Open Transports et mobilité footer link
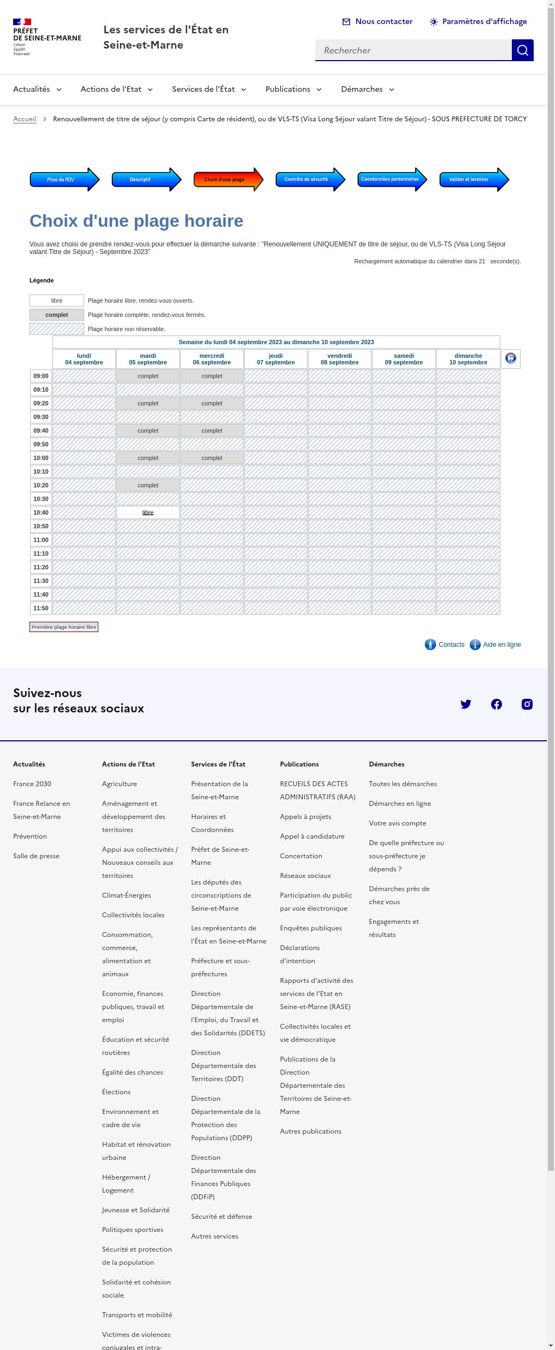 tap(137, 1315)
